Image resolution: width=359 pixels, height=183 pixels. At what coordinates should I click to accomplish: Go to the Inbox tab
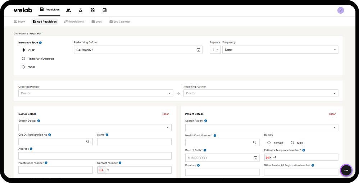pos(20,22)
